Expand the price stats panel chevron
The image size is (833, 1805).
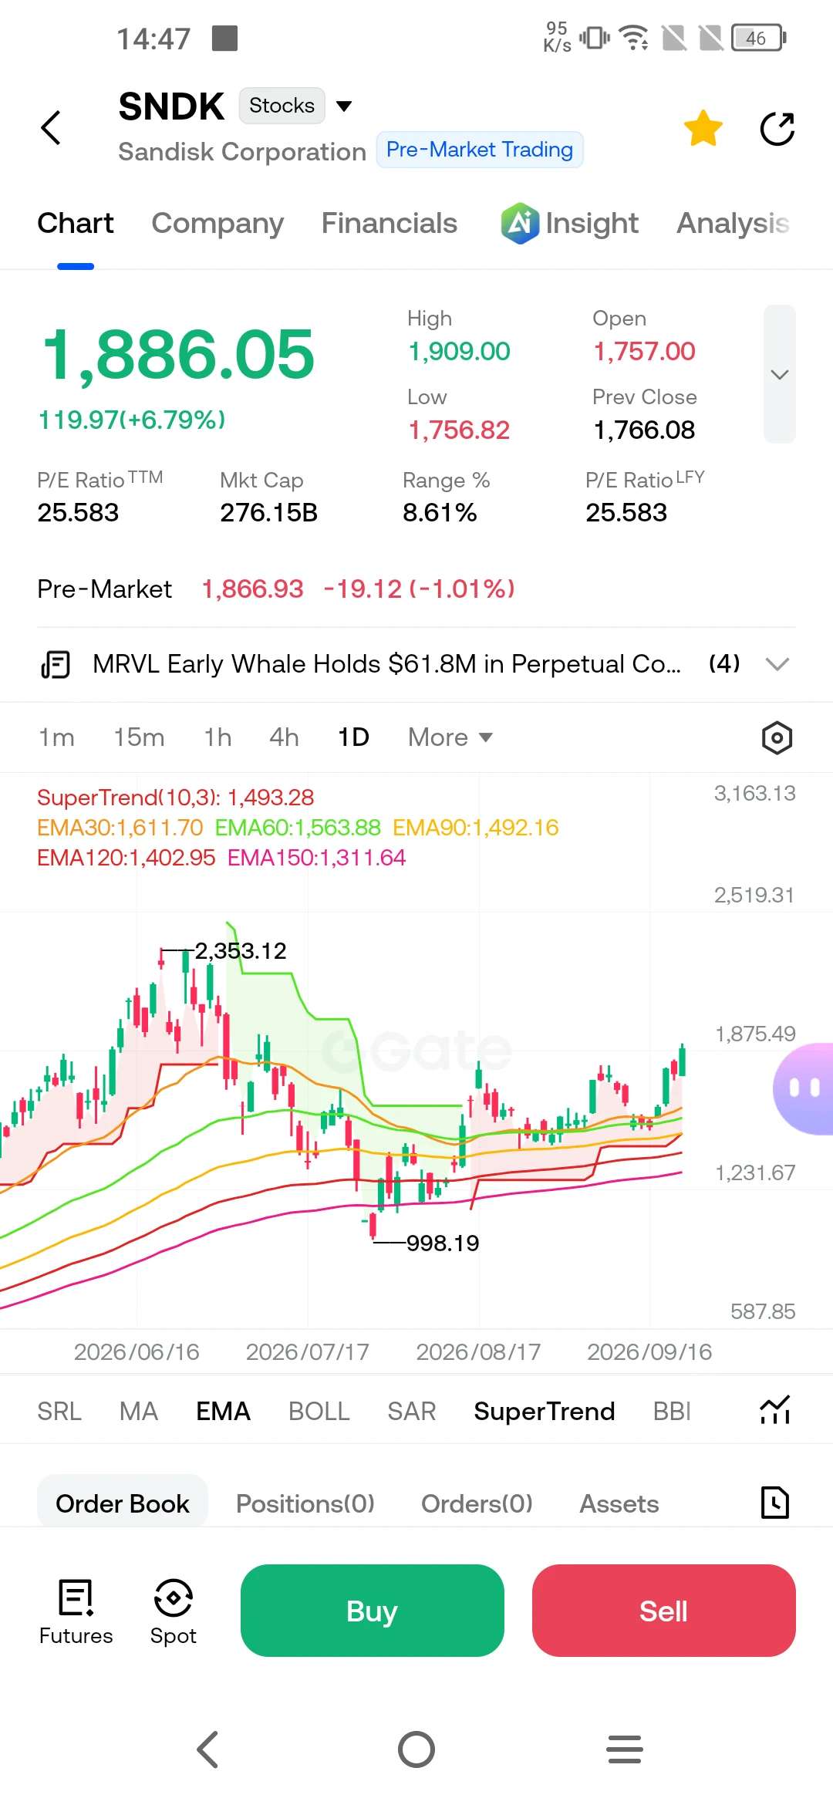(x=780, y=374)
